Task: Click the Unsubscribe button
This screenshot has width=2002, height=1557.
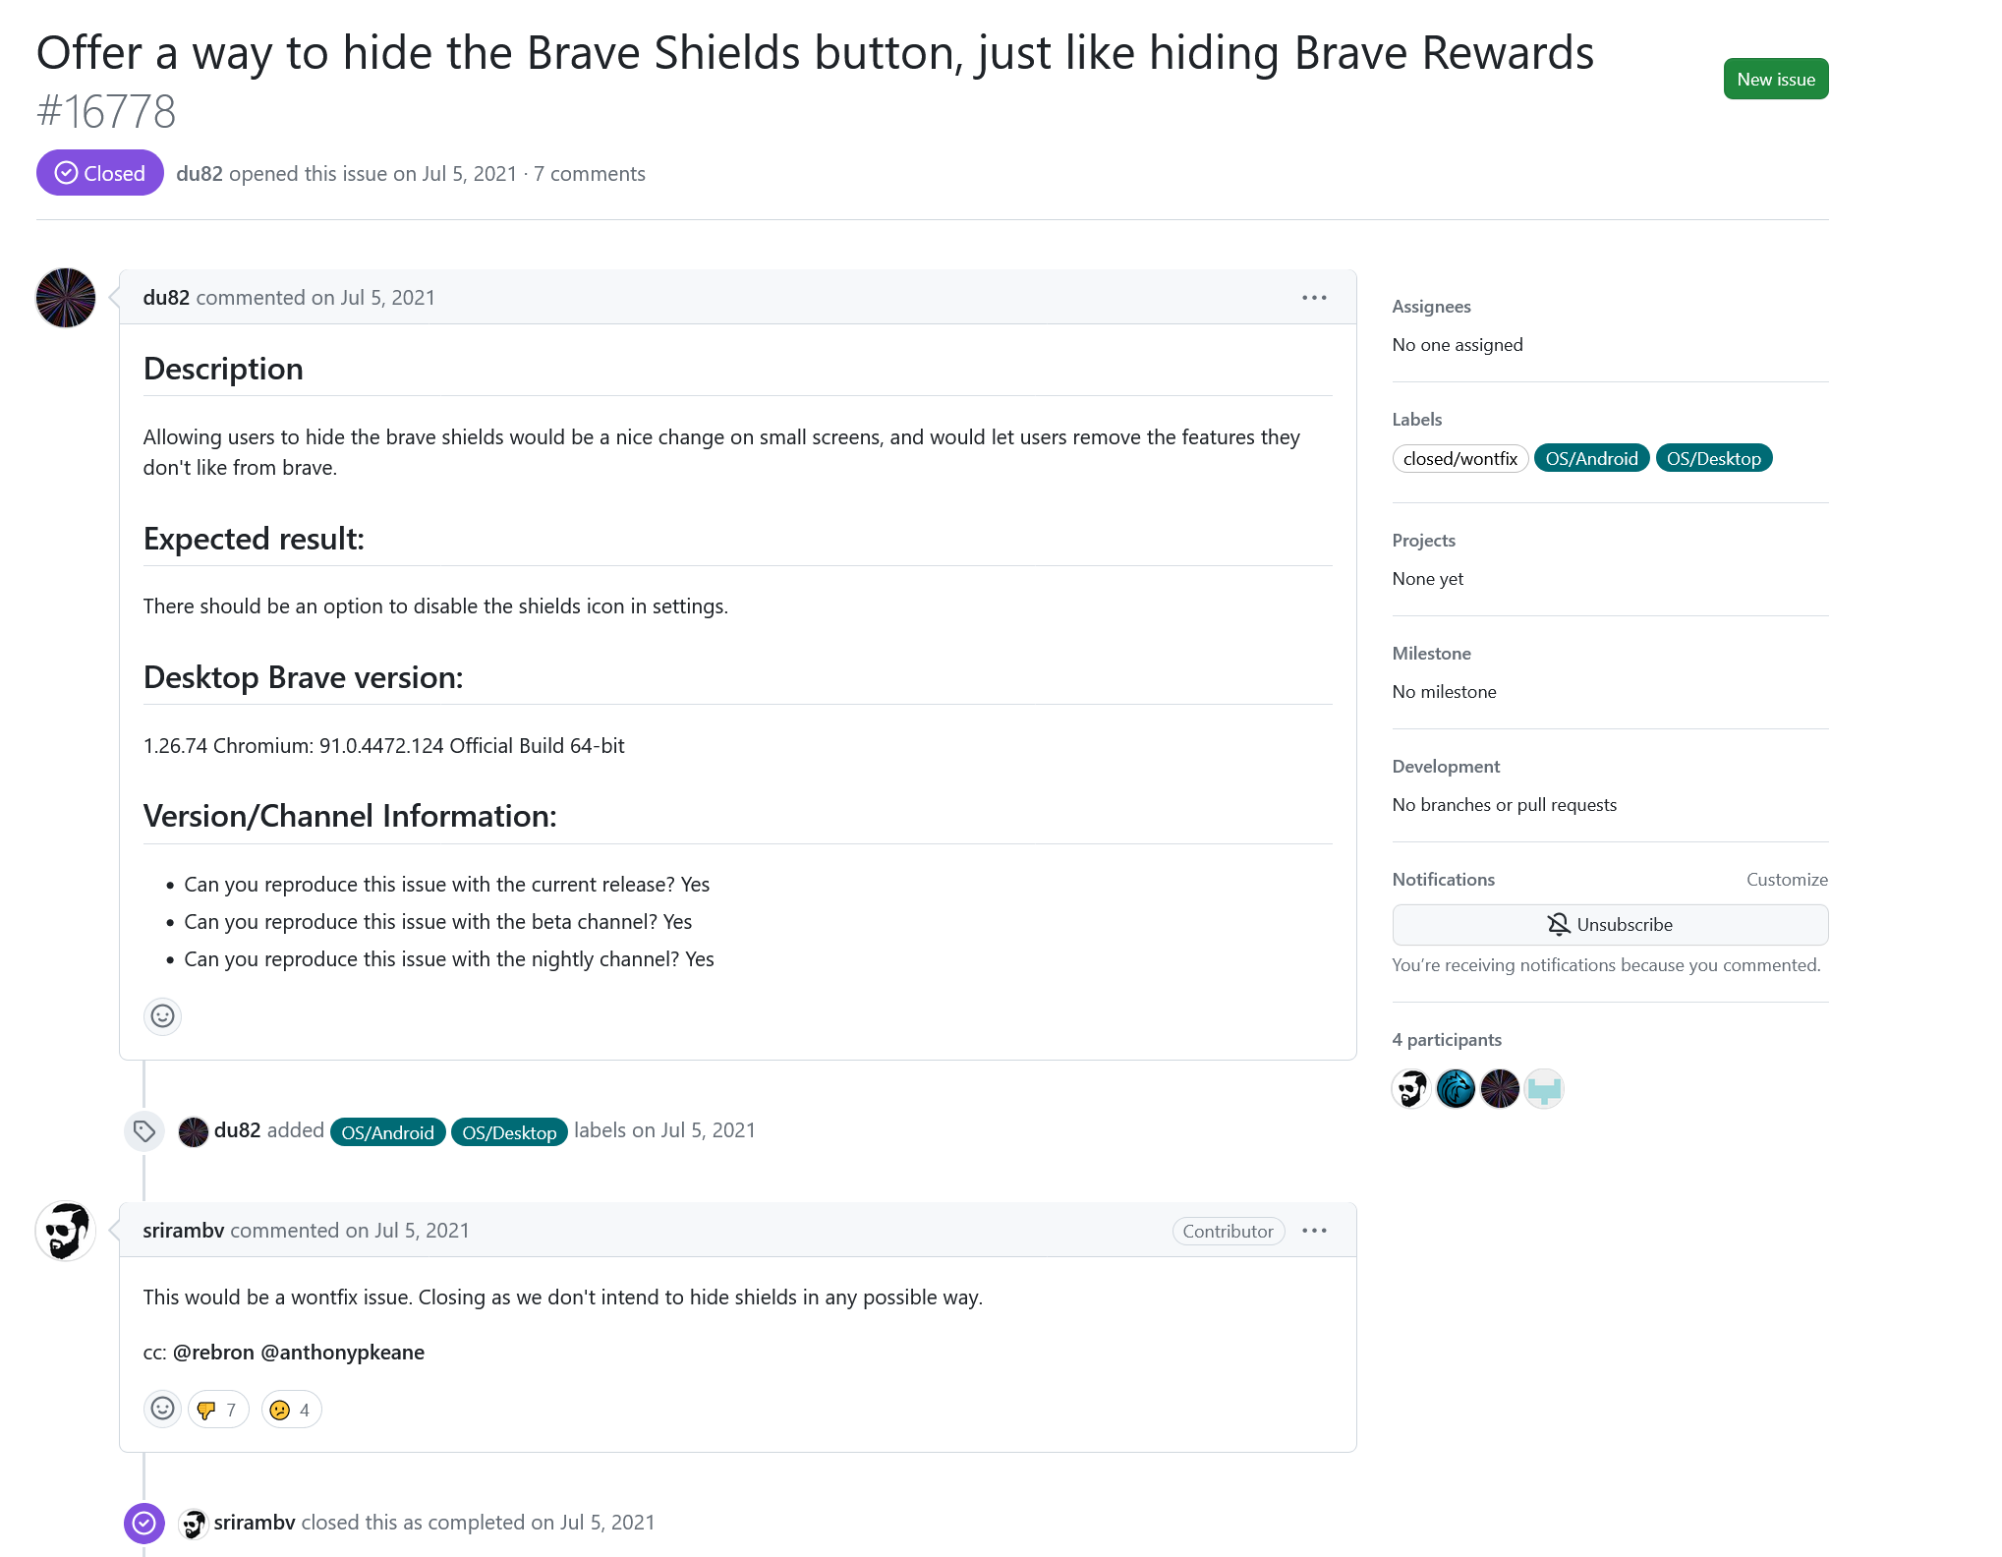Action: click(x=1609, y=924)
